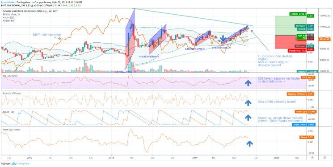
Task: Click the Hedef target label
Action: 298,14
